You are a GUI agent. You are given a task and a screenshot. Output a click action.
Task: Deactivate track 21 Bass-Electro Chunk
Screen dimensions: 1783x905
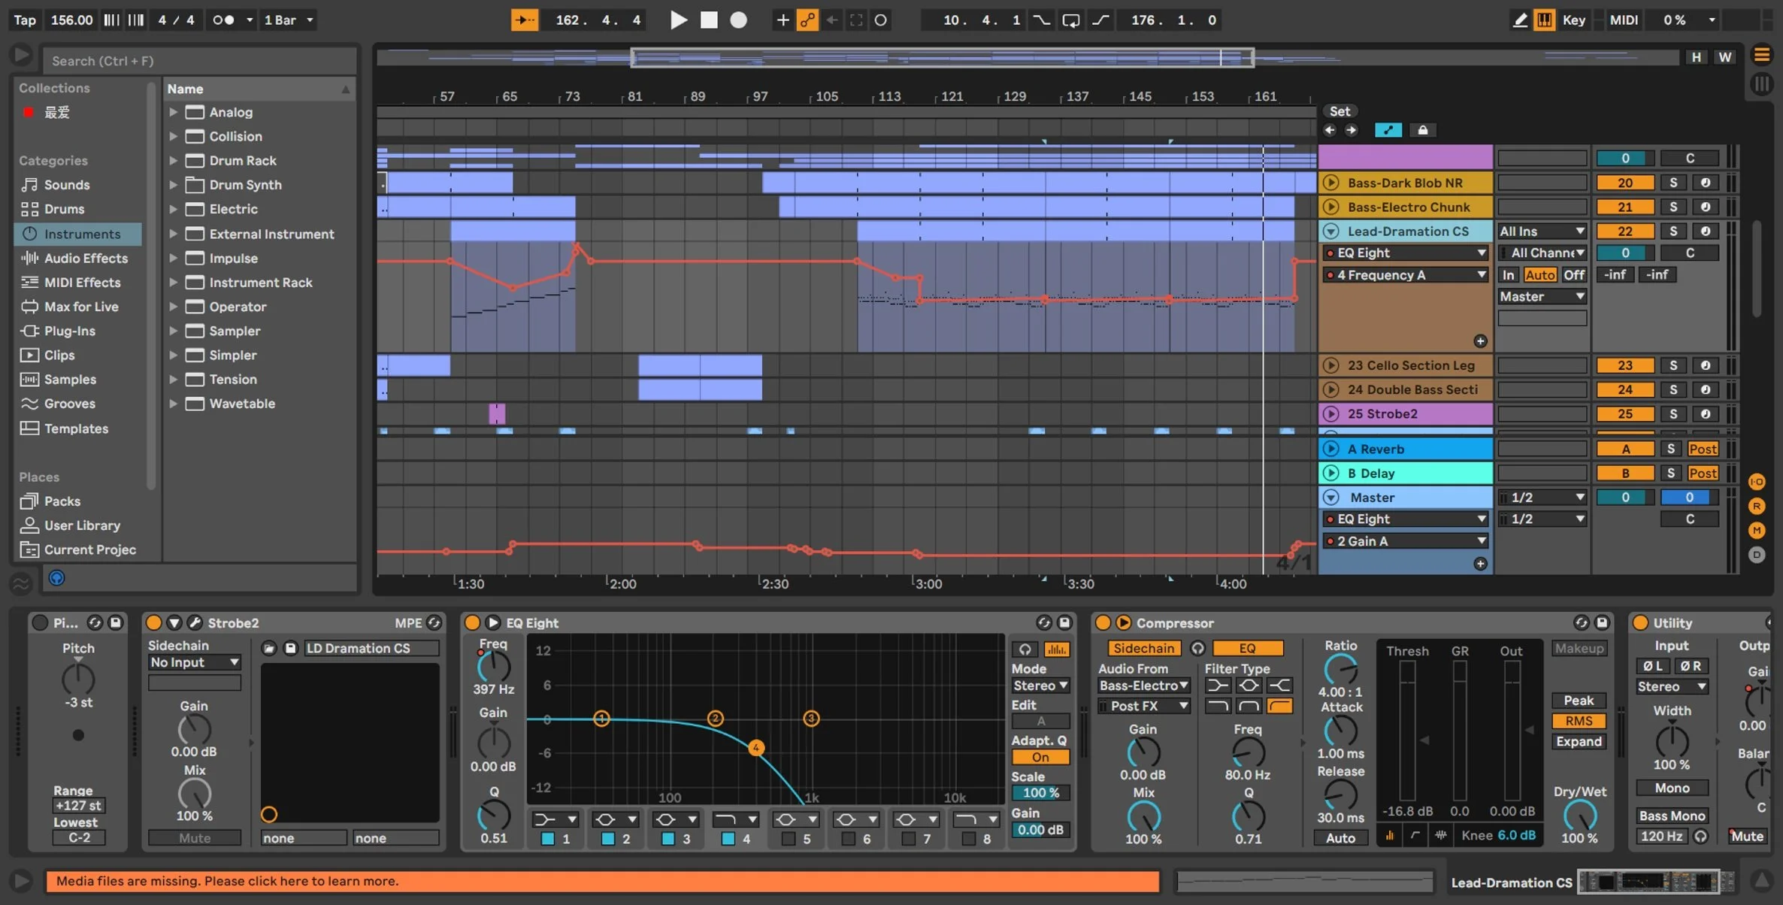pyautogui.click(x=1625, y=207)
